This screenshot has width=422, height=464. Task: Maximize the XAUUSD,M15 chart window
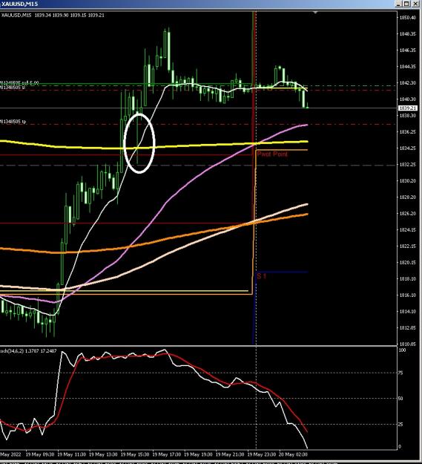(x=407, y=4)
